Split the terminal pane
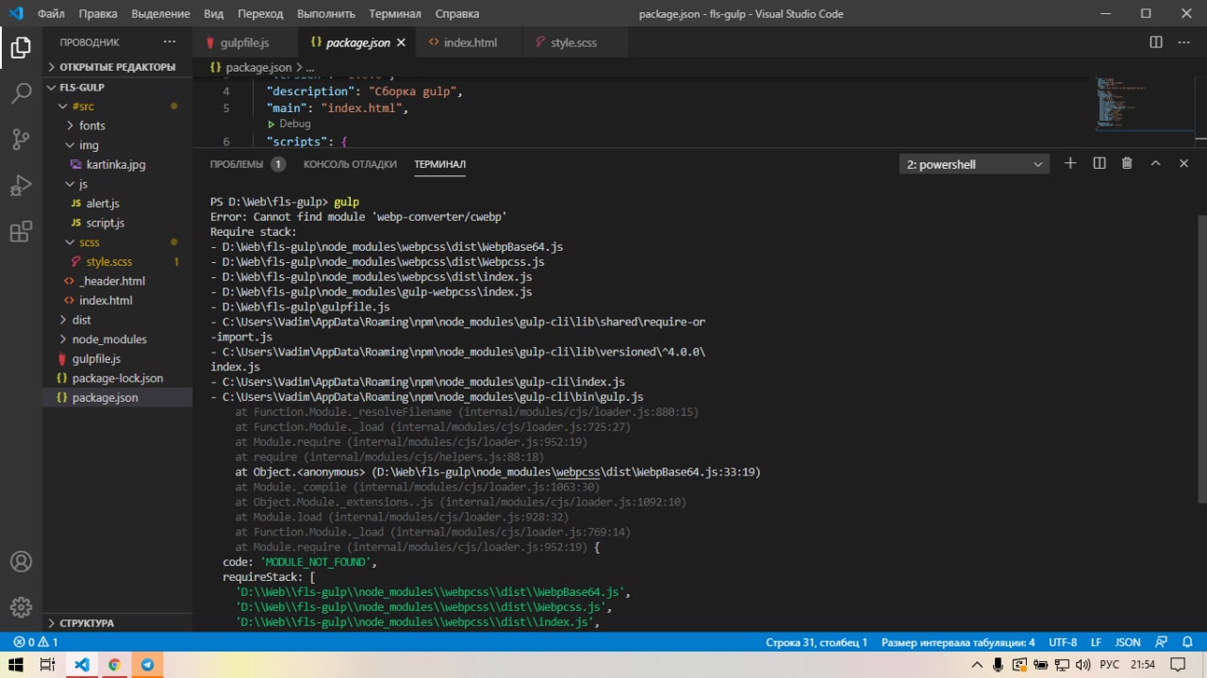 [1099, 163]
